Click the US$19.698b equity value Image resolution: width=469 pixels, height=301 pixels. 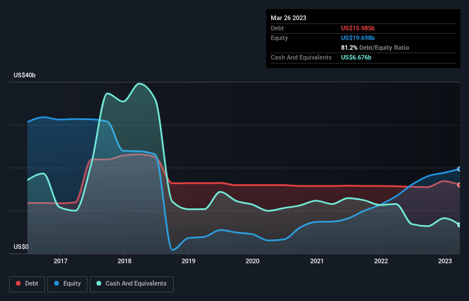[x=358, y=38]
